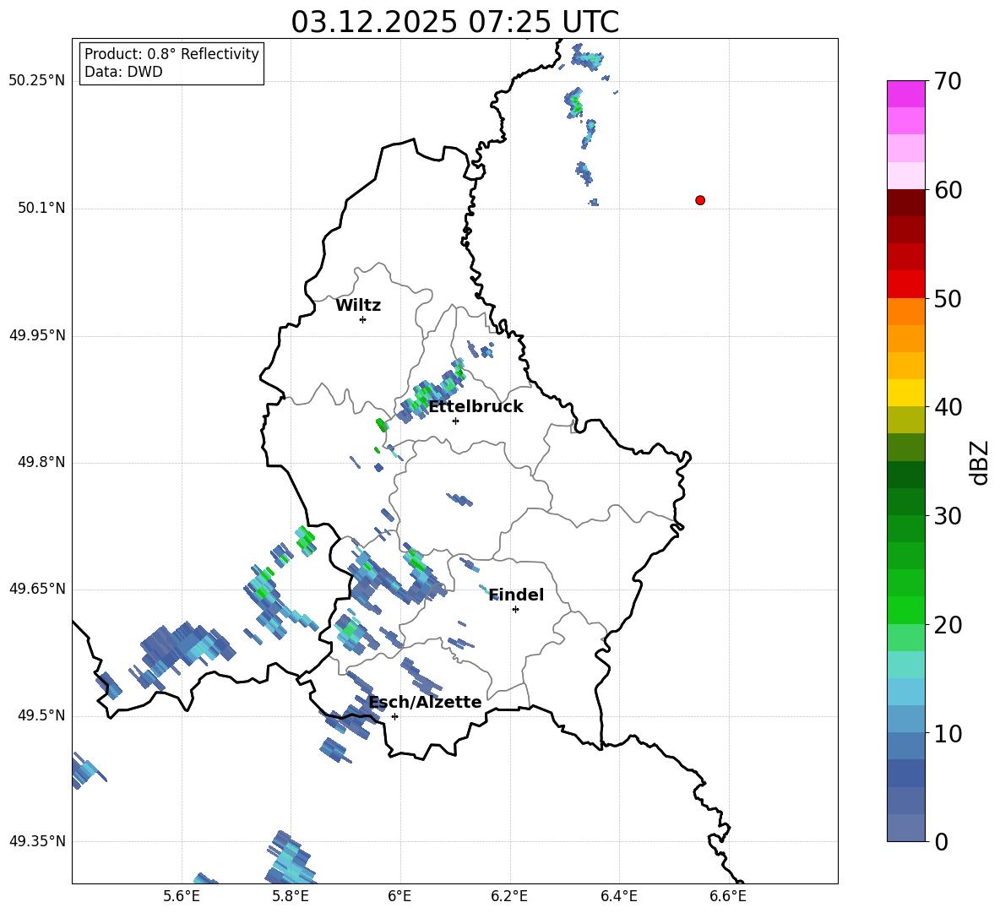Viewport: 1000px width, 913px height.
Task: Click the 49.5°N latitude label
Action: (41, 715)
